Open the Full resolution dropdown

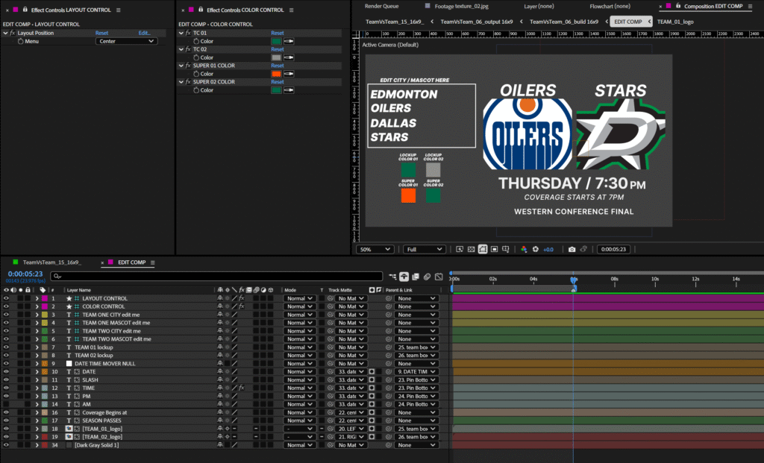tap(425, 249)
